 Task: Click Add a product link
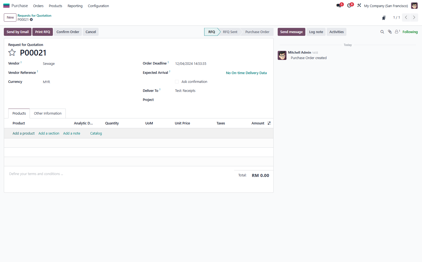click(24, 133)
